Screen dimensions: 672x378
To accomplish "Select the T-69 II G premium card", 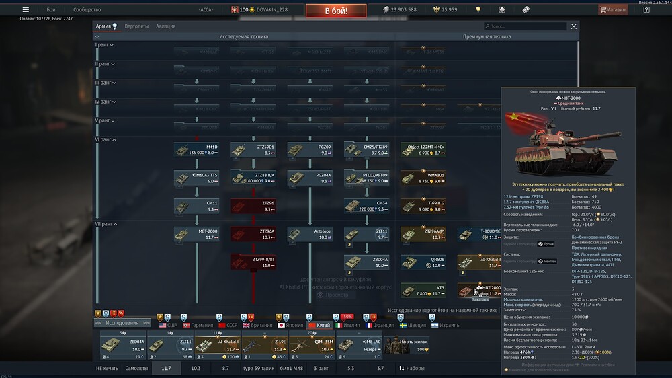I will [x=423, y=206].
